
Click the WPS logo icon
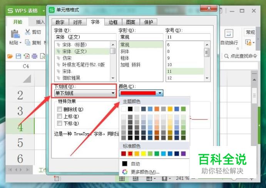(10, 11)
